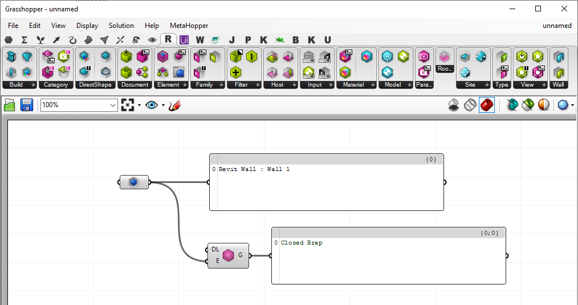Enable shaded preview mode with red cylinder
This screenshot has width=578, height=305.
pyautogui.click(x=486, y=105)
